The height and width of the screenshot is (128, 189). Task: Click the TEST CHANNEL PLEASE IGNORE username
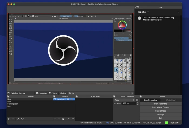point(156,18)
